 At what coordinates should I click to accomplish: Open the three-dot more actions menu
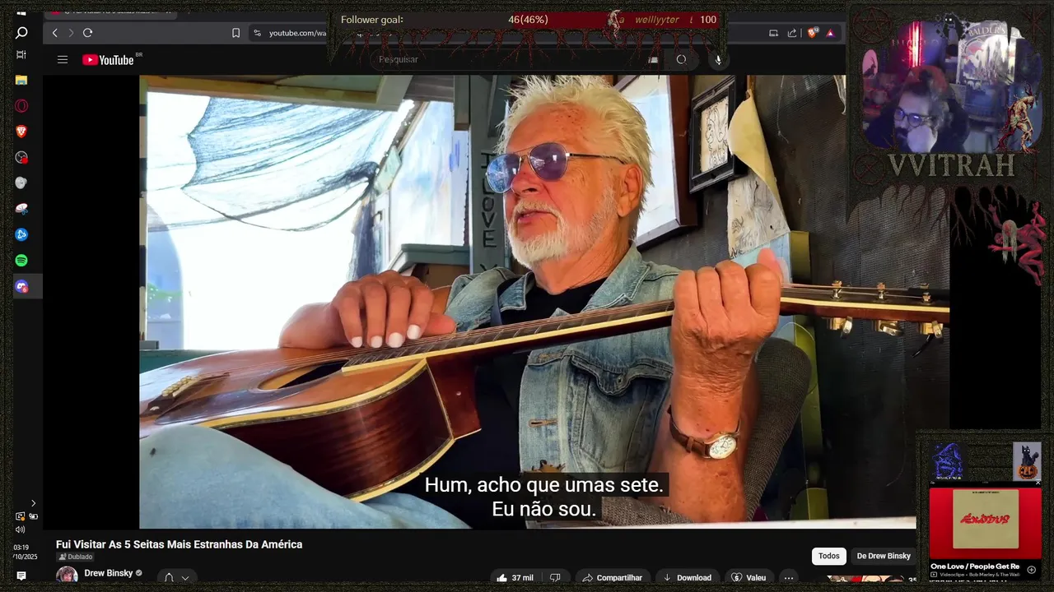click(789, 578)
